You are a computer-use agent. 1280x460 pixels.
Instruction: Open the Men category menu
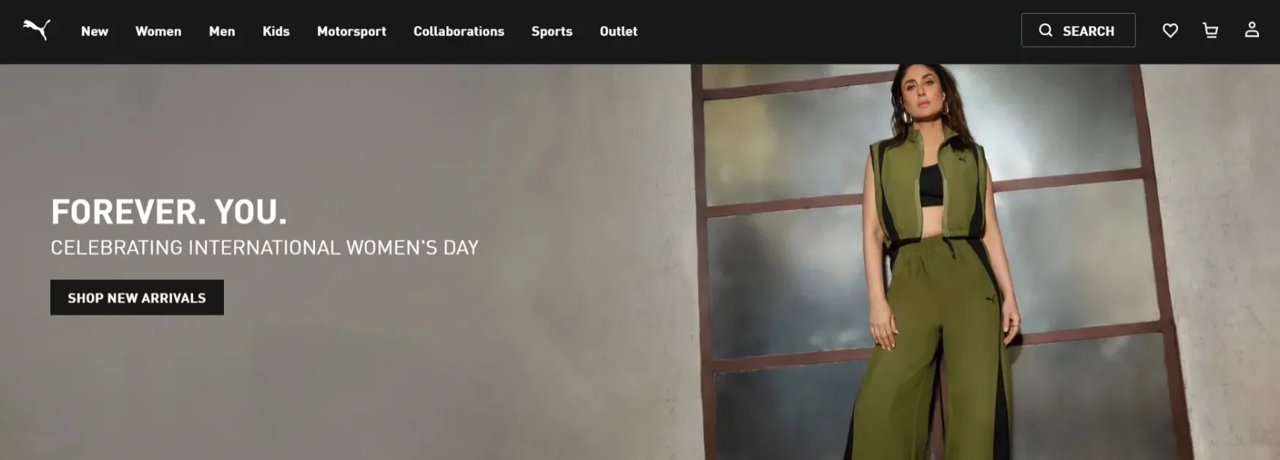[x=222, y=31]
